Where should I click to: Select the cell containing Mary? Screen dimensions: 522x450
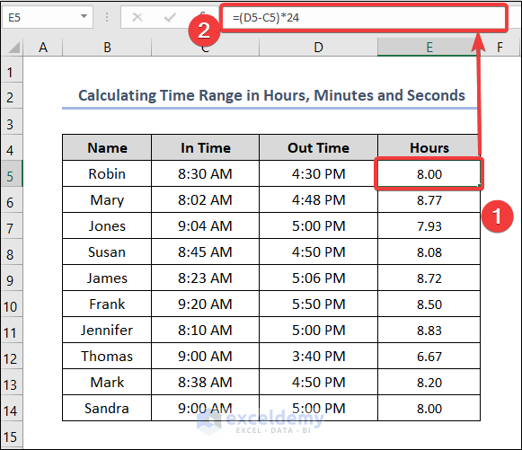point(107,199)
